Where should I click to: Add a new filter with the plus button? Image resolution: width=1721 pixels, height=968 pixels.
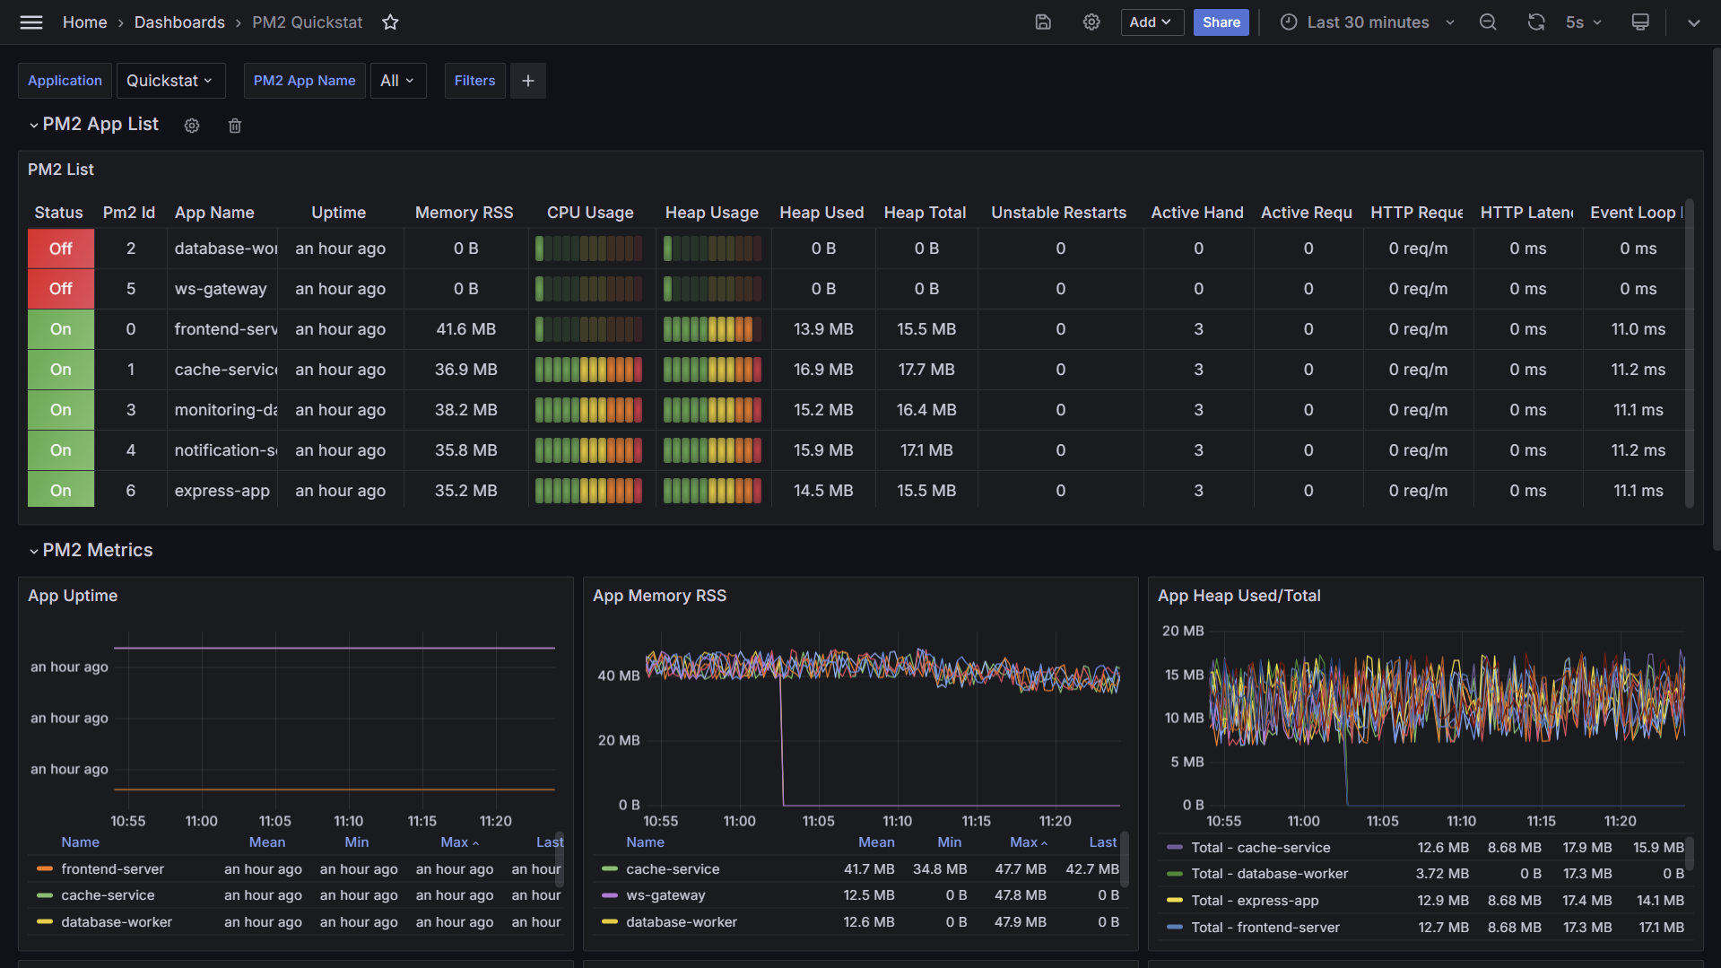(528, 81)
